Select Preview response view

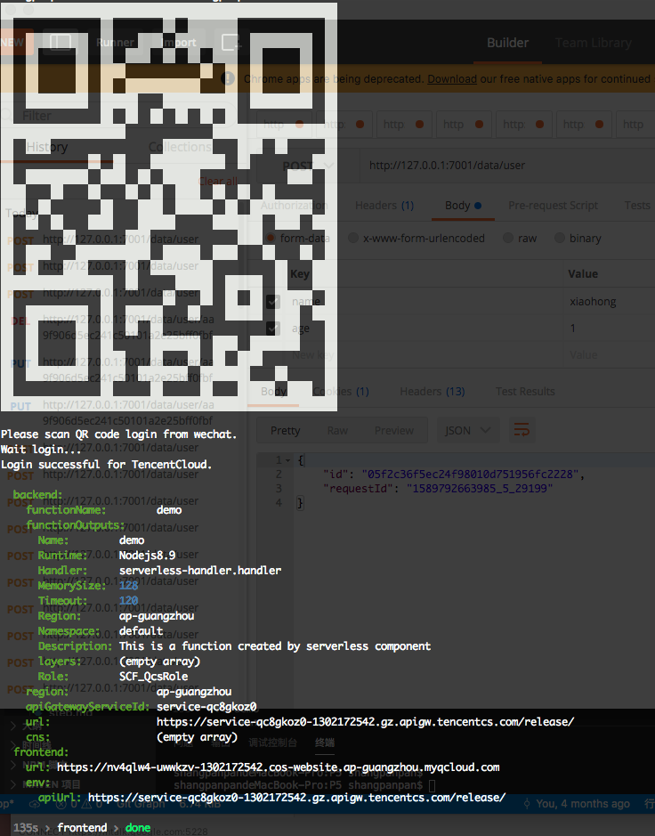(394, 430)
